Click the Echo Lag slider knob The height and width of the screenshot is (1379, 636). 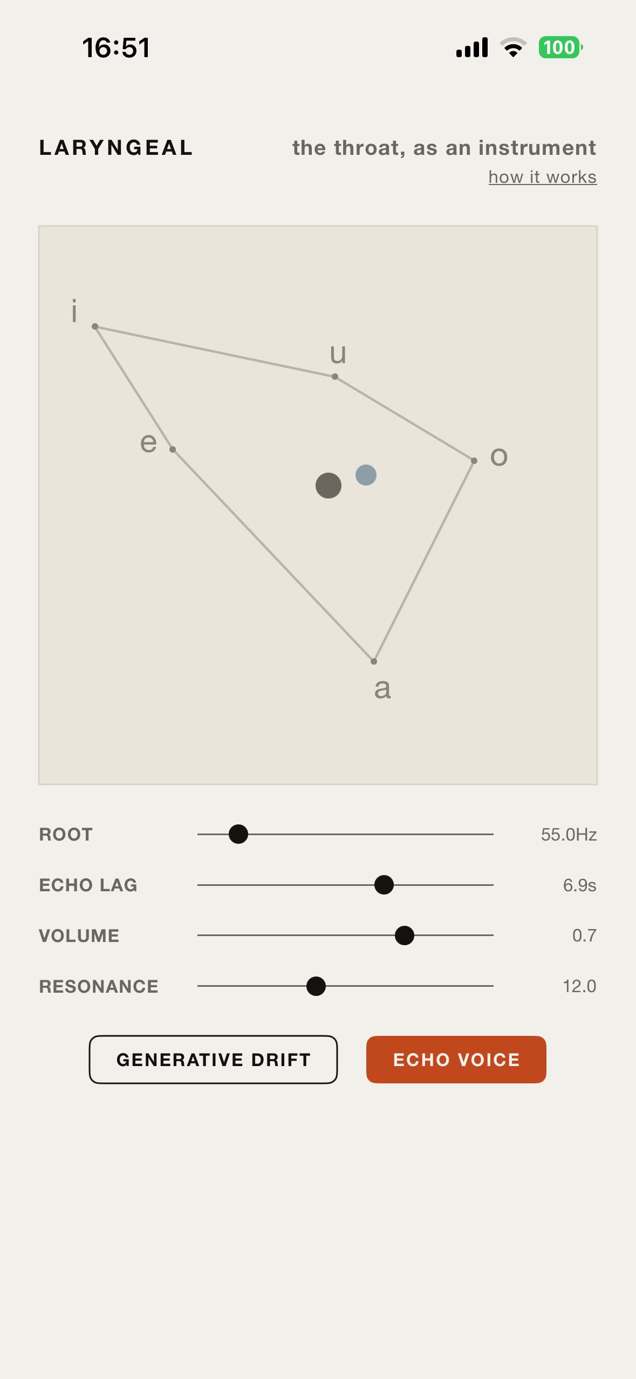click(x=384, y=885)
